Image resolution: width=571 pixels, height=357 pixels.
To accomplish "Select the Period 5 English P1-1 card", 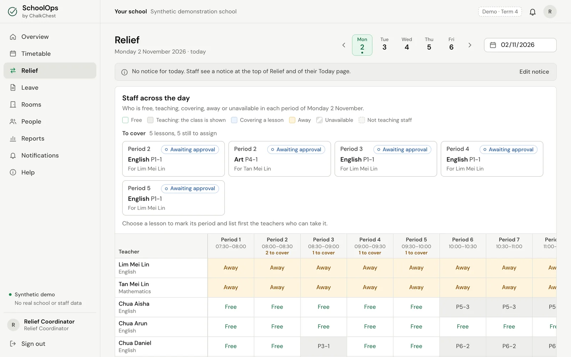I will pos(173,198).
